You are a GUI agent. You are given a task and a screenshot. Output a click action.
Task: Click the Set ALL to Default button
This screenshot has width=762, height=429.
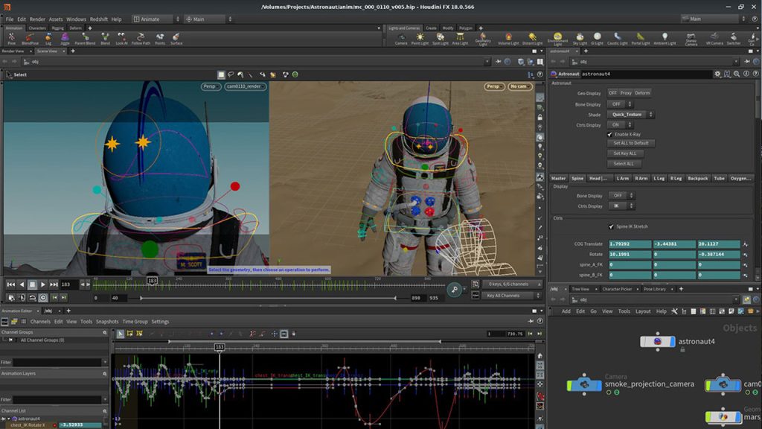[631, 142]
